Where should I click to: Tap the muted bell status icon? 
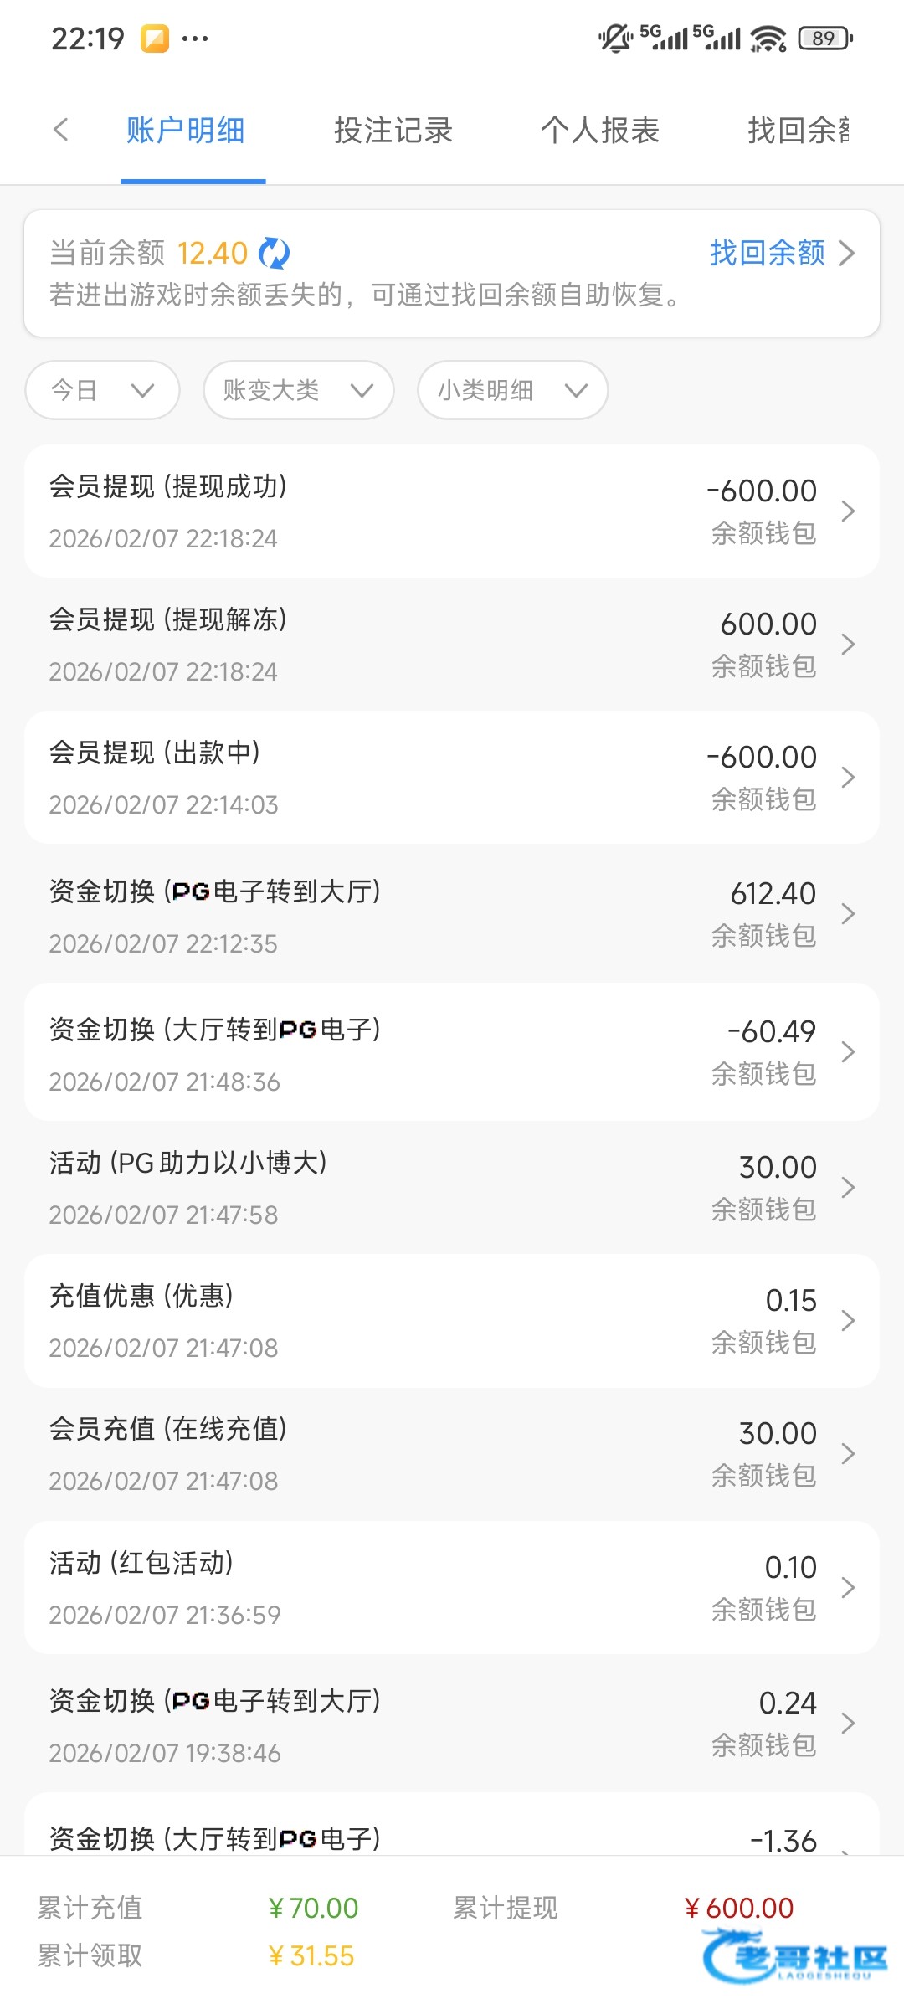point(615,39)
